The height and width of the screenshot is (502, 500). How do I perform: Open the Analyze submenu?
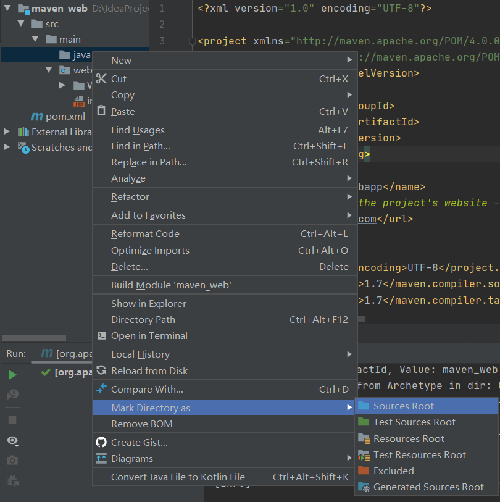[x=225, y=178]
